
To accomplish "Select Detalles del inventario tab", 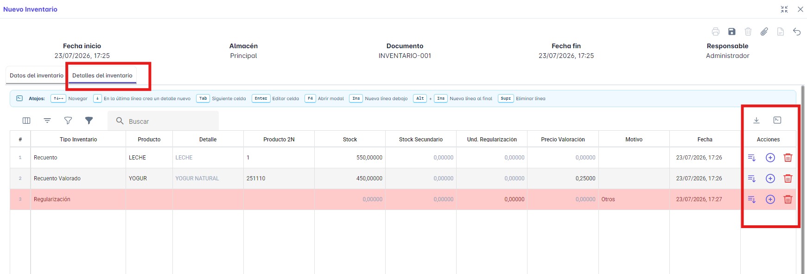I will click(x=102, y=76).
